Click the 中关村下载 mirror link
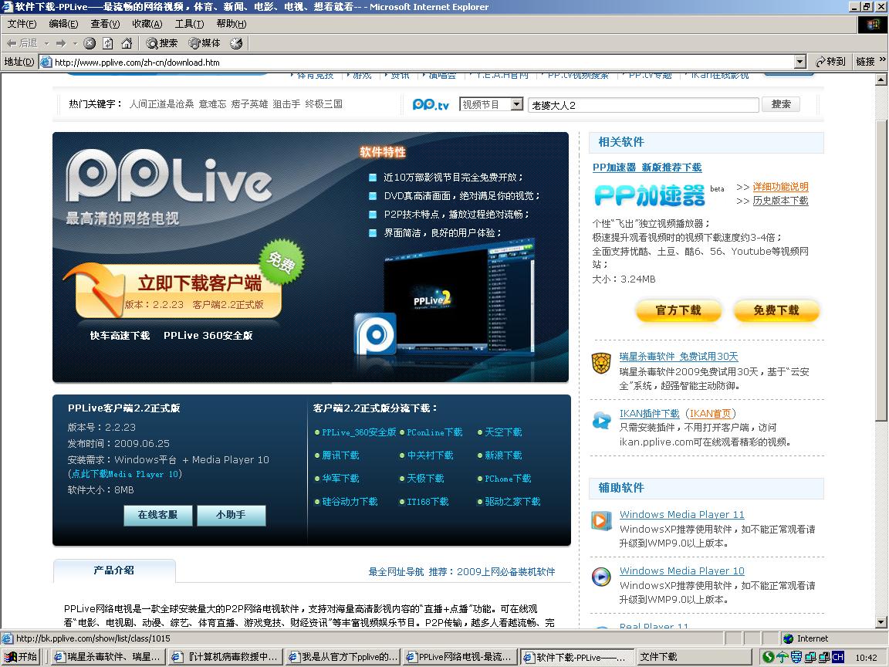 [x=430, y=455]
